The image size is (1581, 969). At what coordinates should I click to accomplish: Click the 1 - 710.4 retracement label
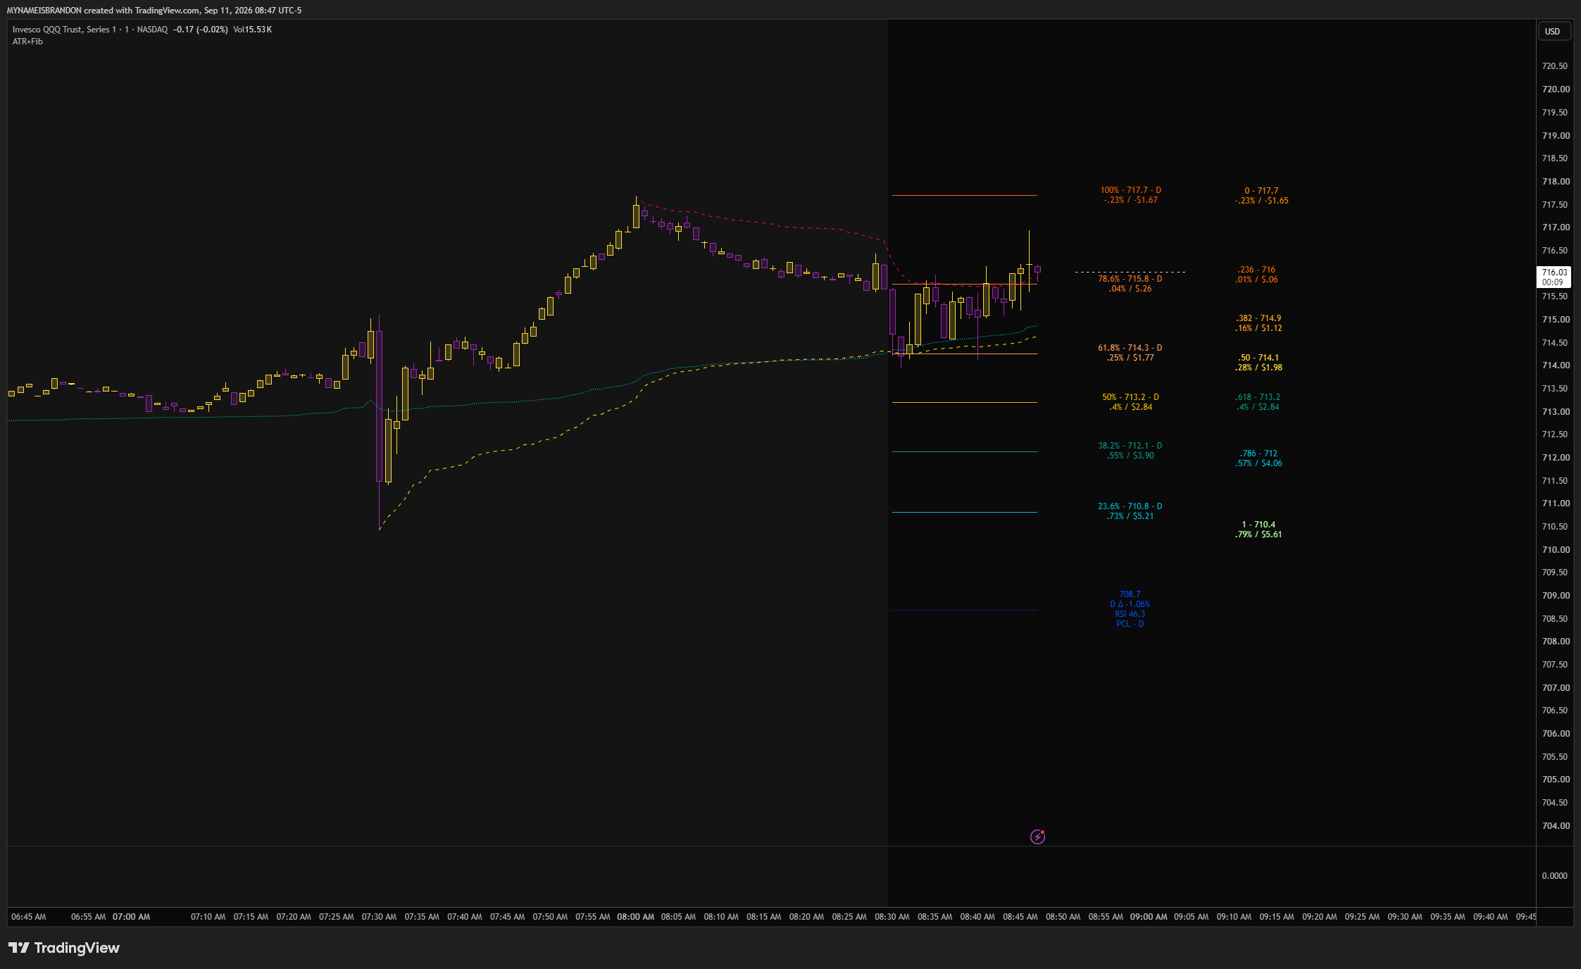click(x=1258, y=530)
